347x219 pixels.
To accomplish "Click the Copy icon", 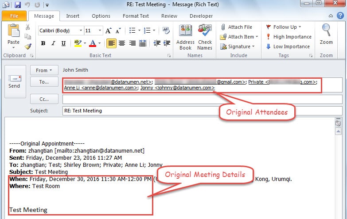I will pos(27,36).
